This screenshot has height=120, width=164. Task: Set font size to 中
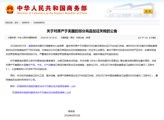(143, 38)
